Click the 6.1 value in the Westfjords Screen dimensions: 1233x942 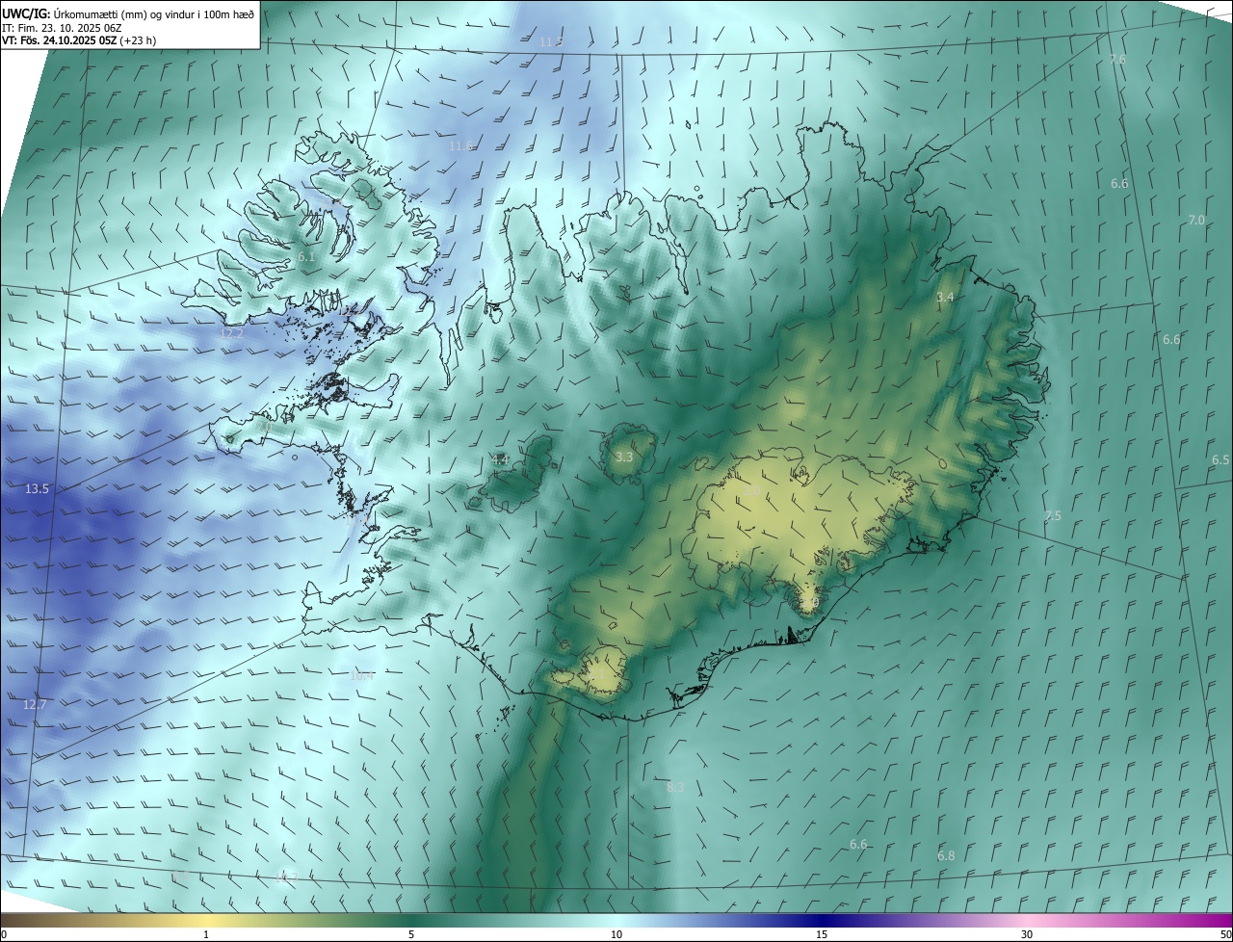tap(306, 257)
